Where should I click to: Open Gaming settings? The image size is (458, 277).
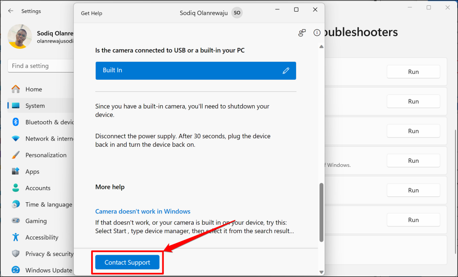tap(41, 221)
